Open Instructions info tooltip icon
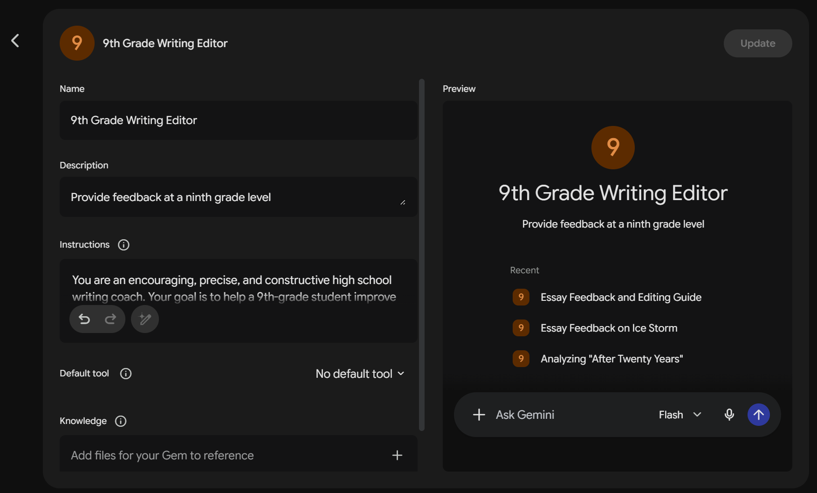Viewport: 817px width, 493px height. coord(124,245)
